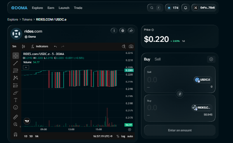Image resolution: width=233 pixels, height=143 pixels.
Task: Click the Volume 54.77 indicator label
Action: [31, 62]
